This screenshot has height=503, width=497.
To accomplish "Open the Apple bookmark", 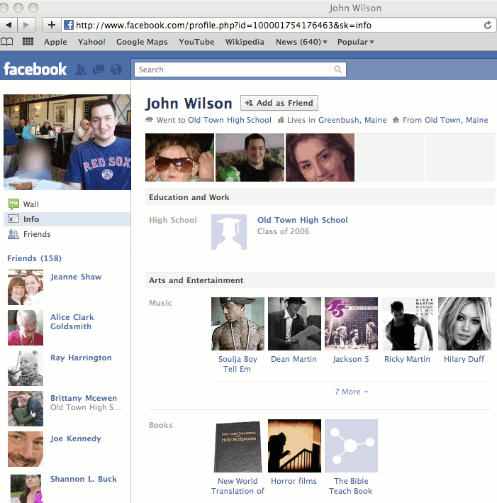I will 55,42.
